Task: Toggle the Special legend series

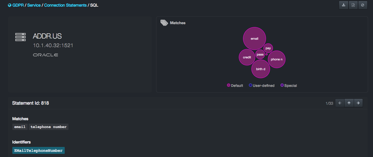Action: click(x=288, y=86)
